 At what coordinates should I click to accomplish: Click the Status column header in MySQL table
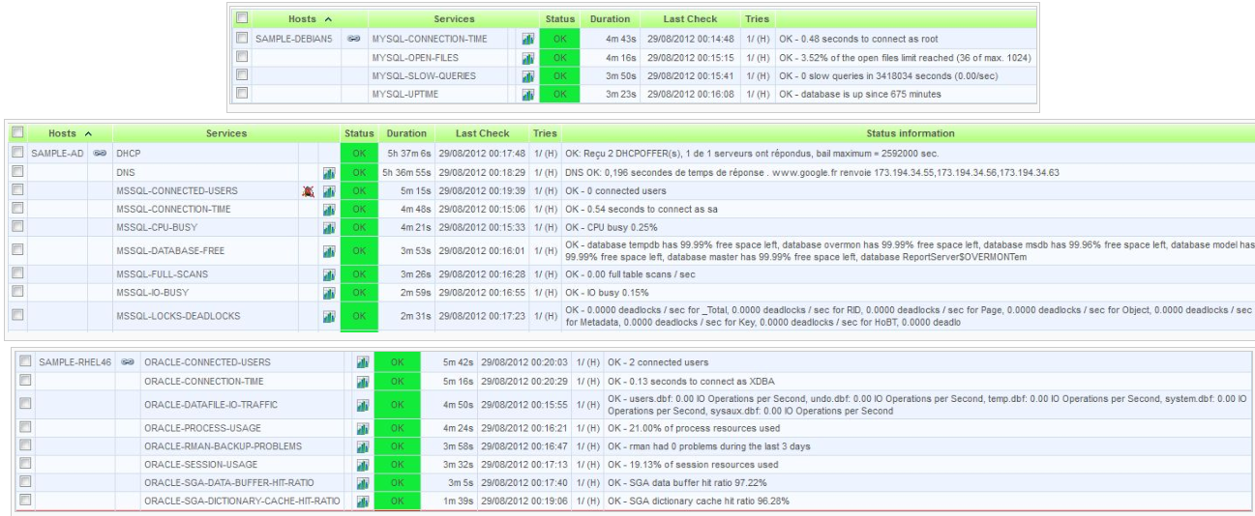(559, 18)
